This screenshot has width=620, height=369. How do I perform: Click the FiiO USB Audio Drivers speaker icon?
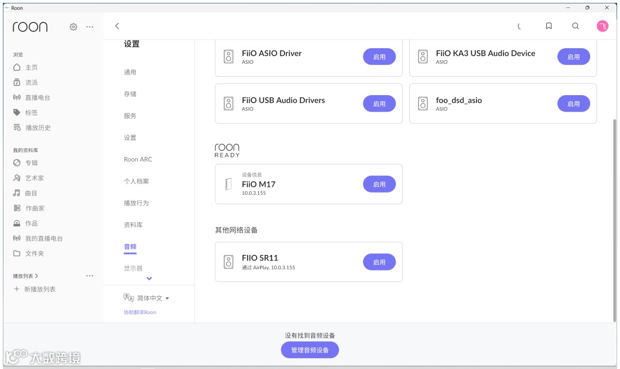pyautogui.click(x=228, y=103)
